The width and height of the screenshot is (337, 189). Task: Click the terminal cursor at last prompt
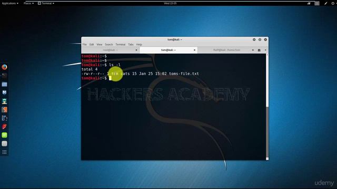tap(110, 78)
